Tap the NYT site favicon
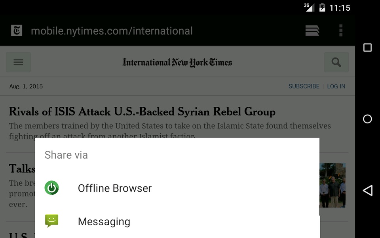The image size is (380, 238). 17,31
